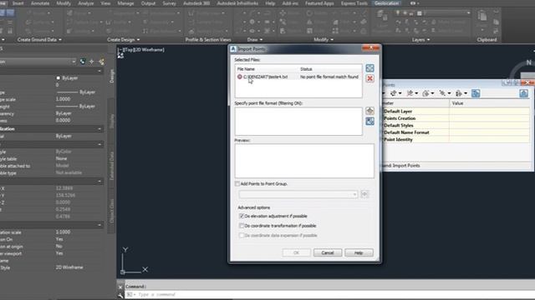Click in the point file format list box

coord(298,121)
